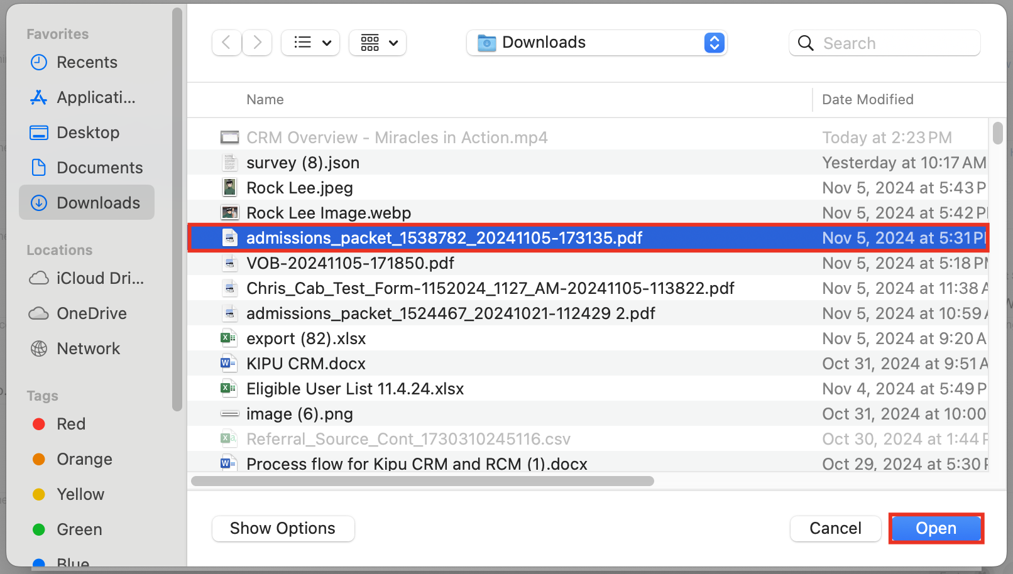The image size is (1013, 574).
Task: Click the forward navigation arrow
Action: coord(257,43)
